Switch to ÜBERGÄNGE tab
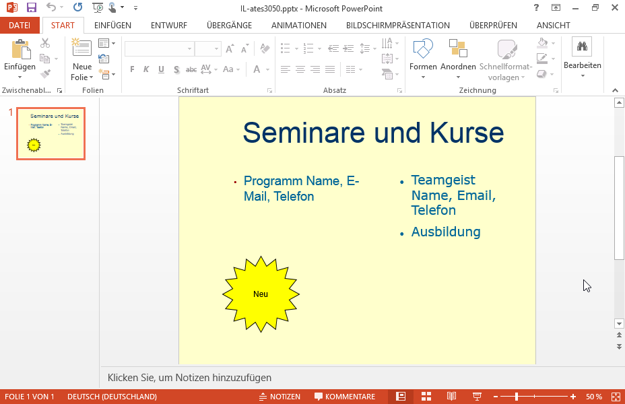The width and height of the screenshot is (625, 404). tap(229, 25)
